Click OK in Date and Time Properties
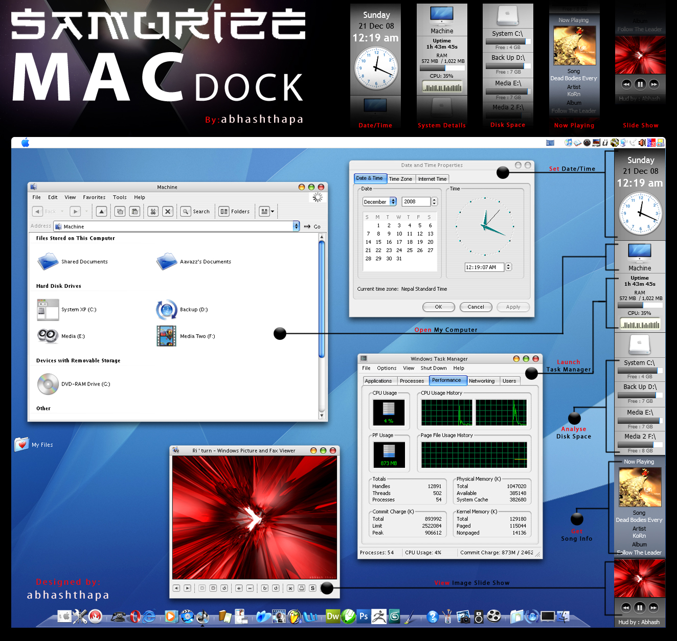The image size is (677, 641). click(x=438, y=307)
